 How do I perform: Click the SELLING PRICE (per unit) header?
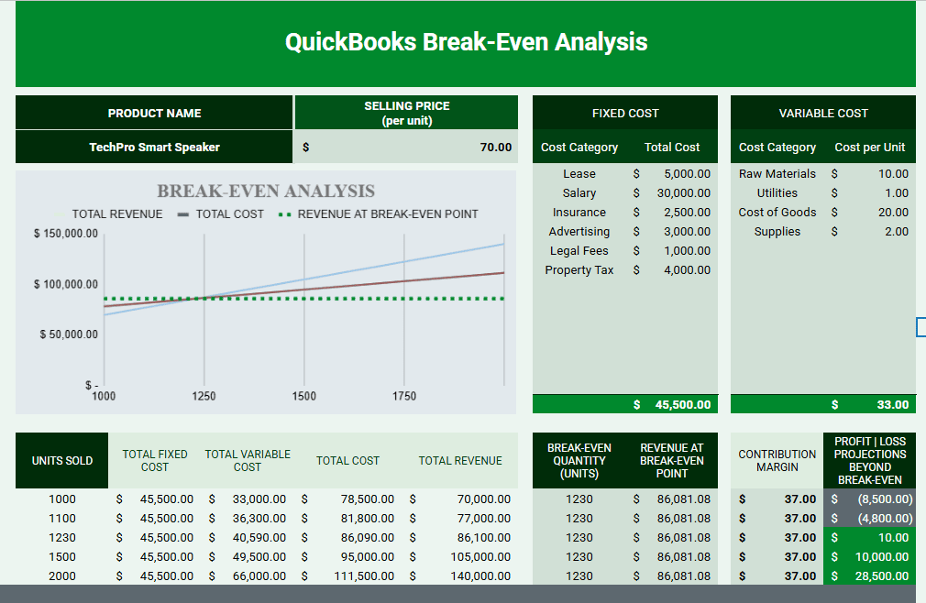tap(406, 113)
